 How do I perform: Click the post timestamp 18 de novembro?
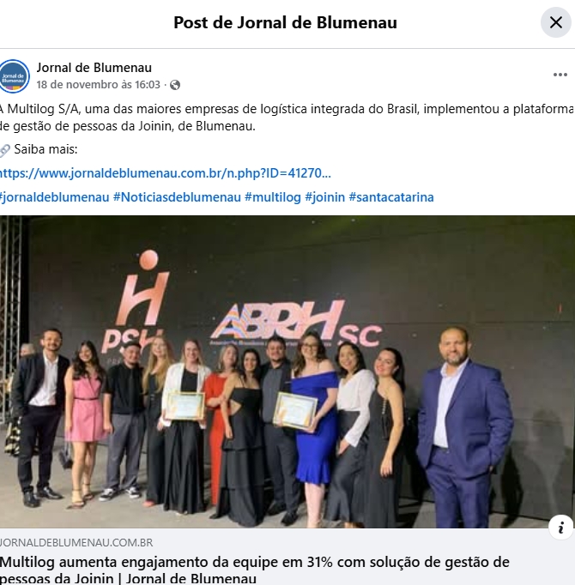tap(98, 85)
